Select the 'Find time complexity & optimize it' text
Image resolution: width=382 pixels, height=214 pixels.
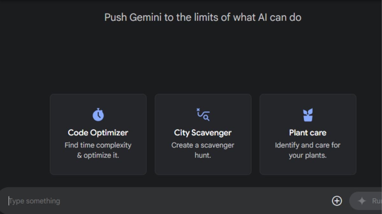pos(98,150)
